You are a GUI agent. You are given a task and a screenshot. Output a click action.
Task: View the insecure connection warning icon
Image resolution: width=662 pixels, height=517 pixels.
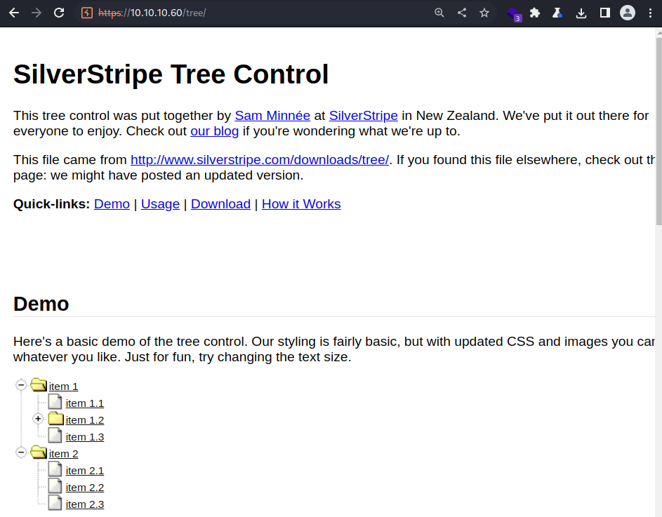click(x=87, y=13)
